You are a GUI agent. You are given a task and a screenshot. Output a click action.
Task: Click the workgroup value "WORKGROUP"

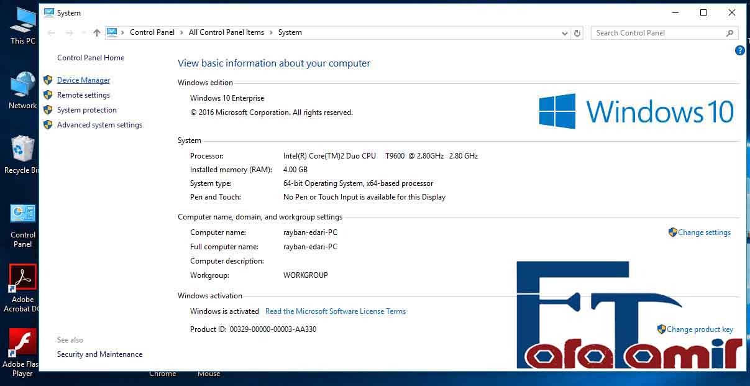(305, 275)
